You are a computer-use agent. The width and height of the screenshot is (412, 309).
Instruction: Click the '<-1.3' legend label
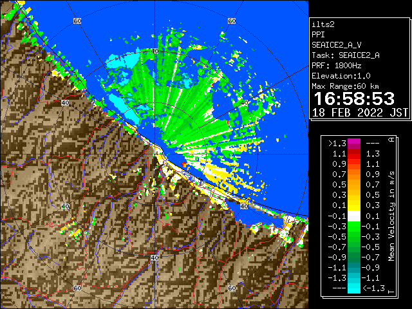pyautogui.click(x=373, y=288)
